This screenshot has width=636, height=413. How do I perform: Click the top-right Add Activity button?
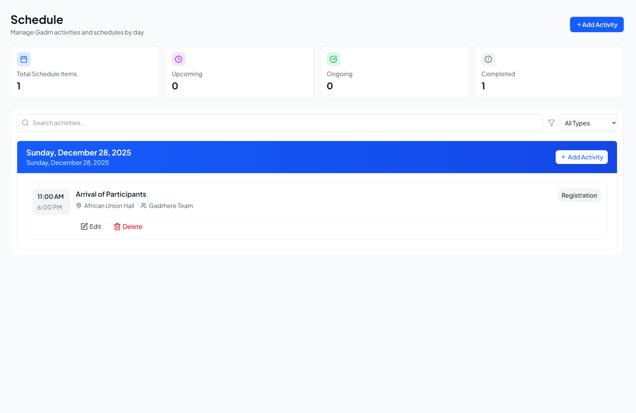coord(596,24)
